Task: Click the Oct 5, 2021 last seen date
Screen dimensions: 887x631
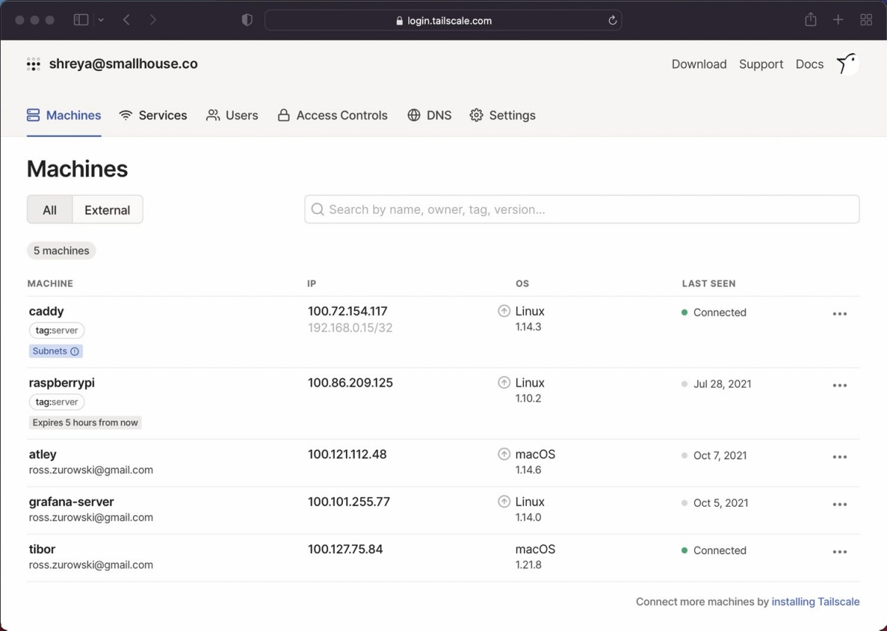Action: (721, 503)
